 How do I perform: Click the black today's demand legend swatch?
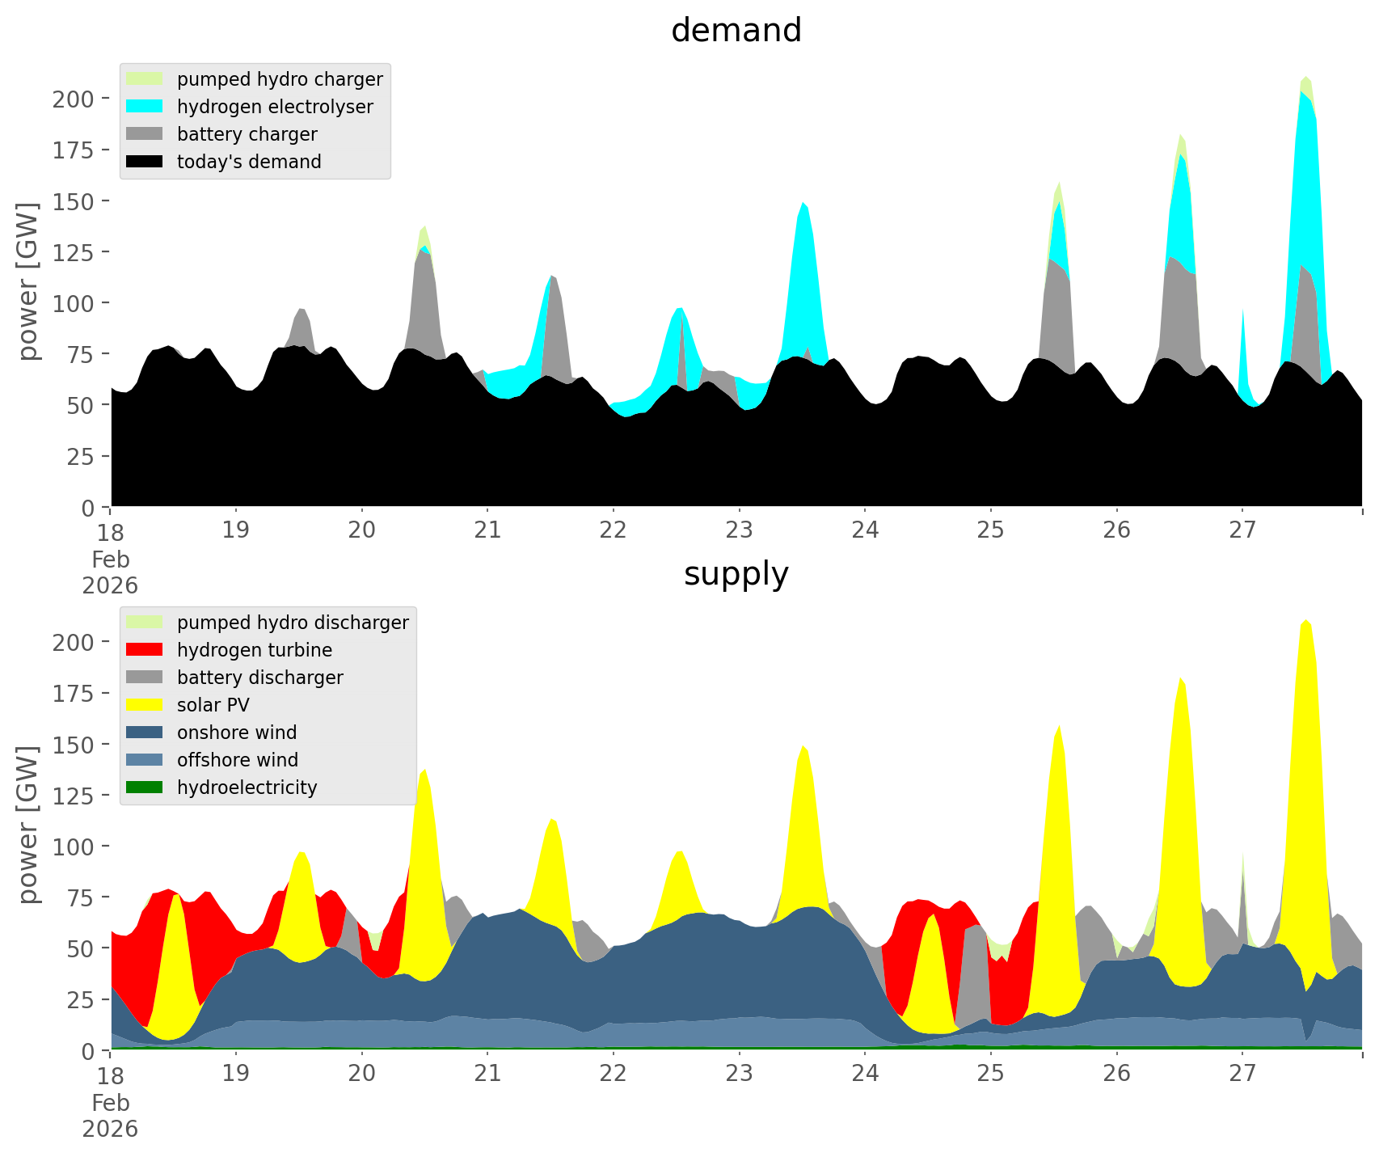(145, 162)
